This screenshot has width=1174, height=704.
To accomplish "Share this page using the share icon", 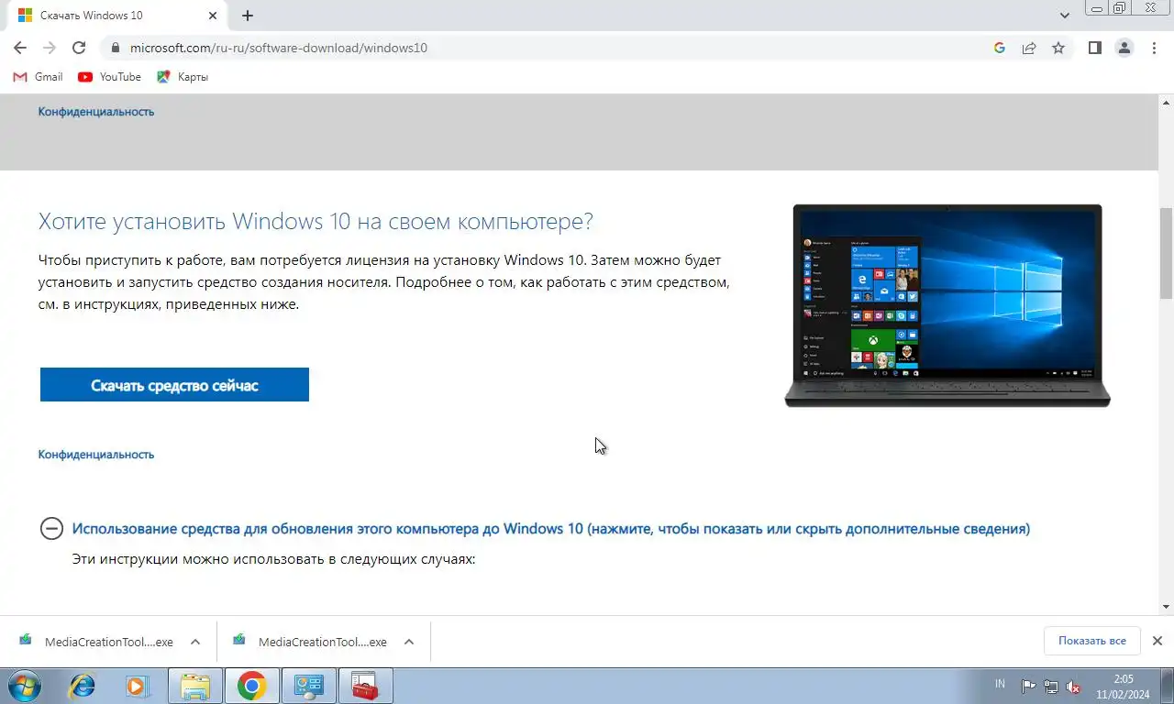I will click(1029, 48).
